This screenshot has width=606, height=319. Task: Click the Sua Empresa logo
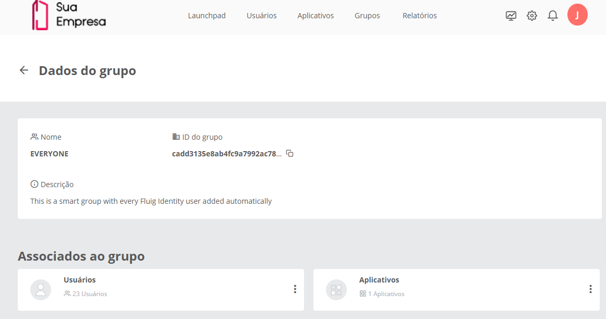pos(68,15)
